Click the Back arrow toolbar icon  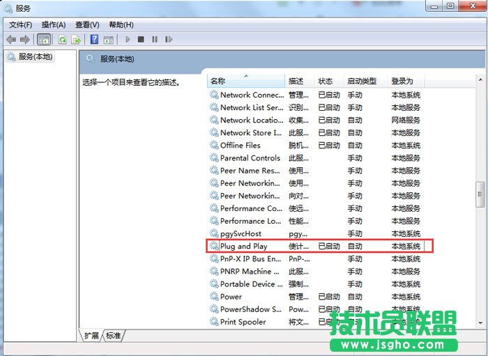(x=11, y=40)
